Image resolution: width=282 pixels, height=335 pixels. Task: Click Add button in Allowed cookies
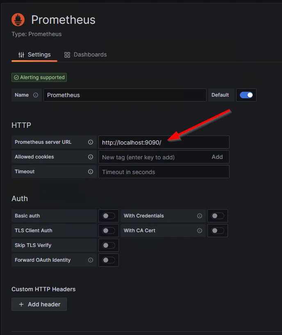pyautogui.click(x=217, y=157)
